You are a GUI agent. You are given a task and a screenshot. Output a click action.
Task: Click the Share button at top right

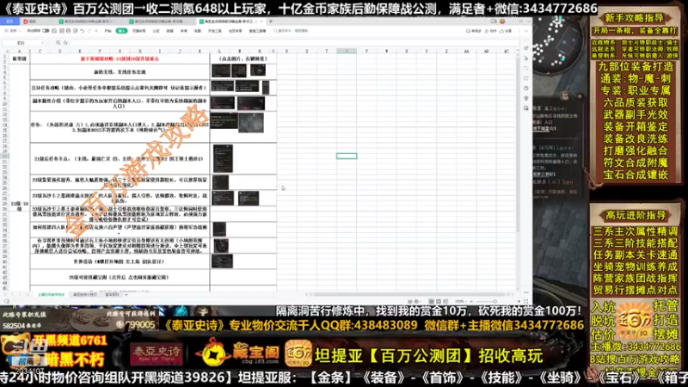pyautogui.click(x=506, y=31)
